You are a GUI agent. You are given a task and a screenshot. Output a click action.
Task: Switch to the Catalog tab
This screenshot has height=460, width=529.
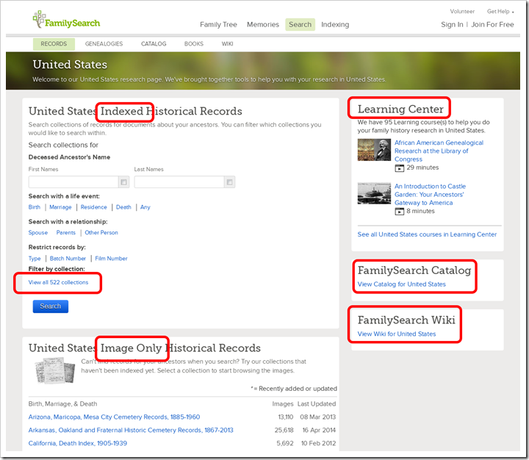pos(154,44)
